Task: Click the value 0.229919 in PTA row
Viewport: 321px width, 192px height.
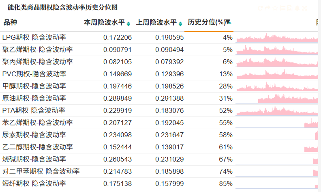Action: [118, 110]
